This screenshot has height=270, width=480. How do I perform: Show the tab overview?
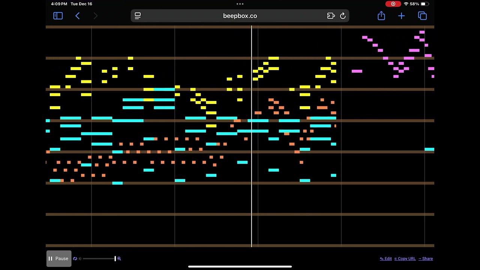[x=423, y=16]
